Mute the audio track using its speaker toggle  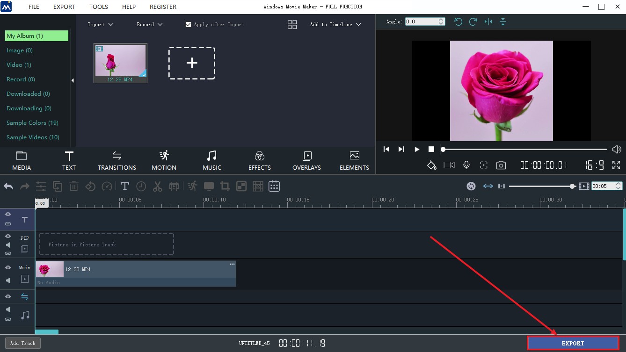pyautogui.click(x=7, y=309)
